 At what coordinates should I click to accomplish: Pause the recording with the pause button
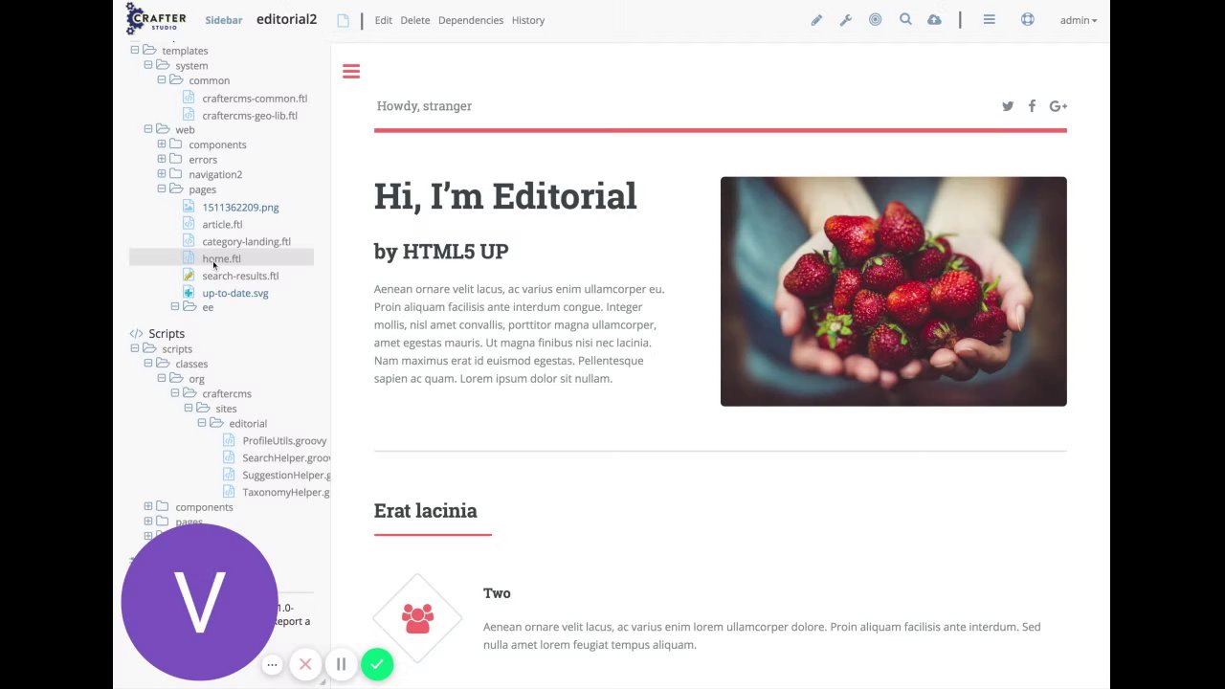(341, 664)
